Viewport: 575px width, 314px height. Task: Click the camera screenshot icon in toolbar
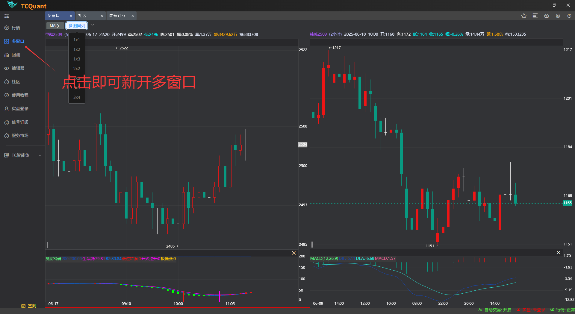pyautogui.click(x=546, y=16)
